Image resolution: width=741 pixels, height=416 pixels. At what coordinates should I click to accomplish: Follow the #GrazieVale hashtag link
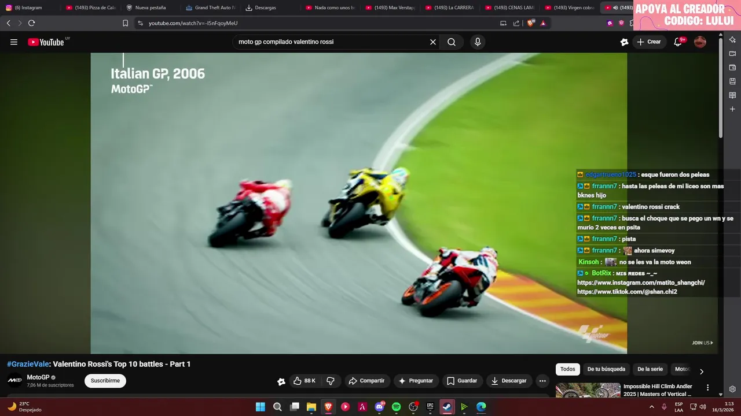click(28, 364)
